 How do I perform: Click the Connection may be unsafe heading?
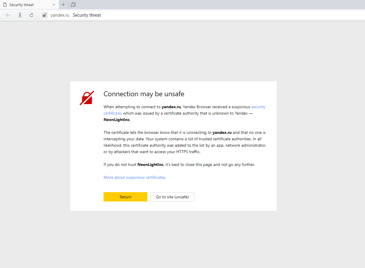pyautogui.click(x=144, y=94)
